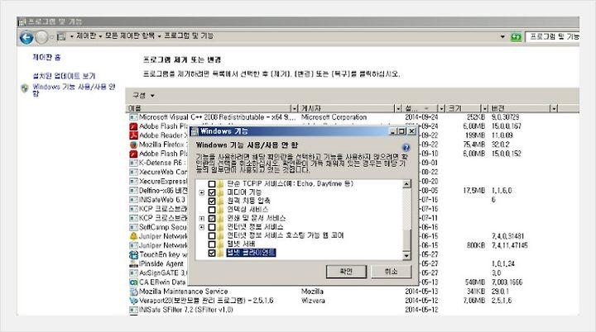This screenshot has height=332, width=596.
Task: Open the address bar history dropdown arrow
Action: click(502, 37)
